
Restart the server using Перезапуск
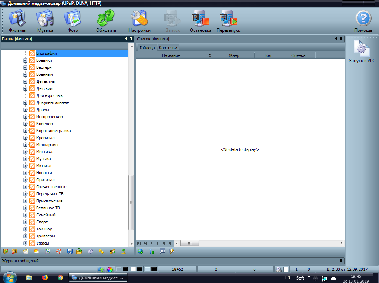coord(228,21)
